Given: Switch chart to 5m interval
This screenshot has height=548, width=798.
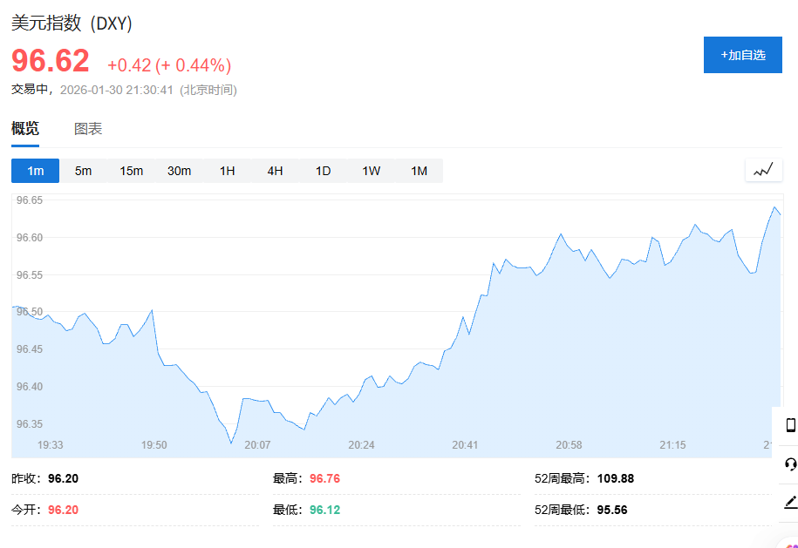Looking at the screenshot, I should (x=83, y=171).
